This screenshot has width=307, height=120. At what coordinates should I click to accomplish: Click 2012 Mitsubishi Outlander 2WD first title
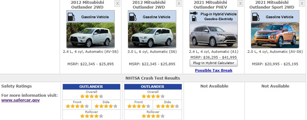87,5
